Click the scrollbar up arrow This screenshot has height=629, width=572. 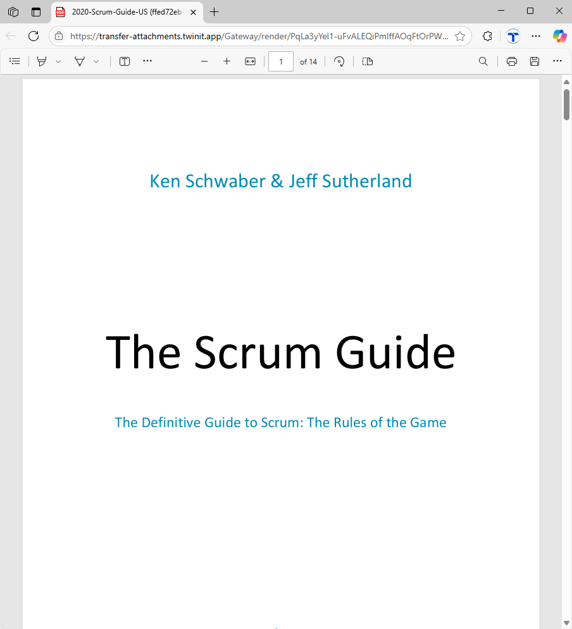[566, 82]
